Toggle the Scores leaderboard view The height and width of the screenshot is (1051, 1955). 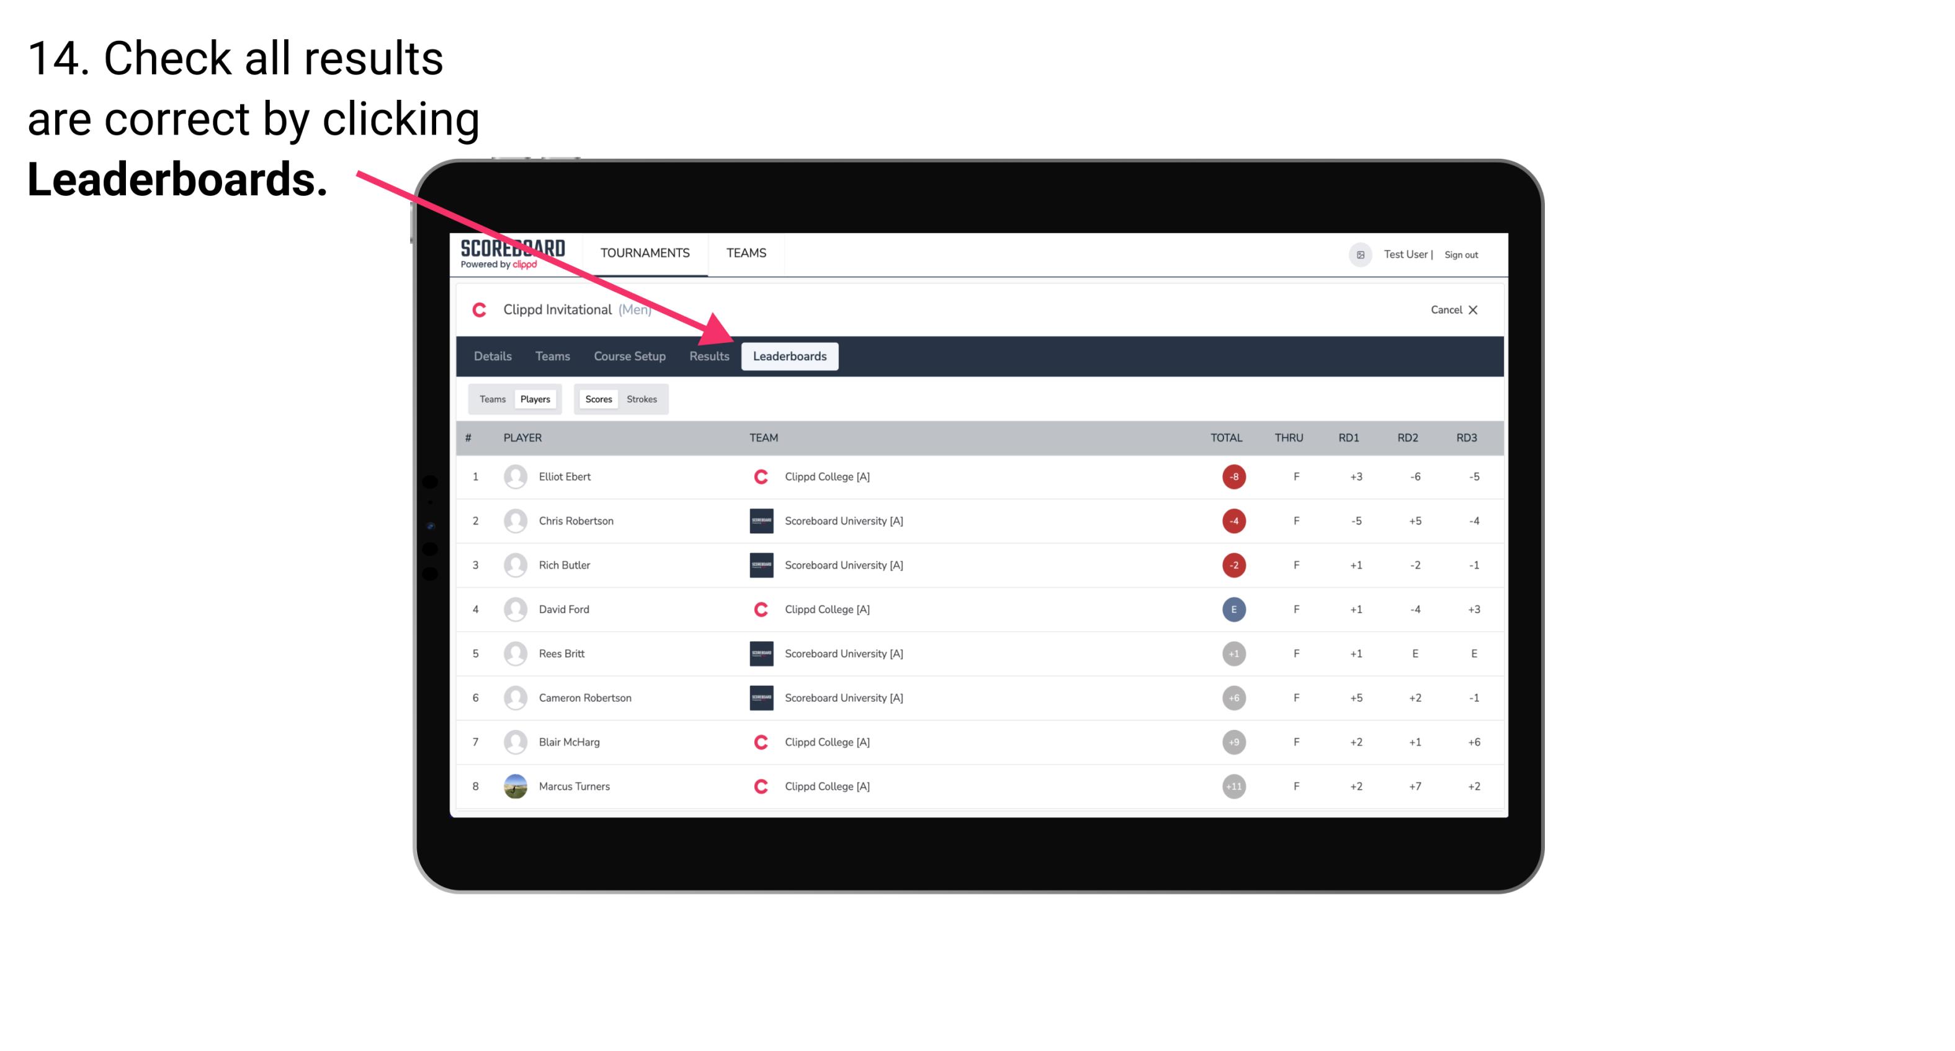click(x=598, y=399)
